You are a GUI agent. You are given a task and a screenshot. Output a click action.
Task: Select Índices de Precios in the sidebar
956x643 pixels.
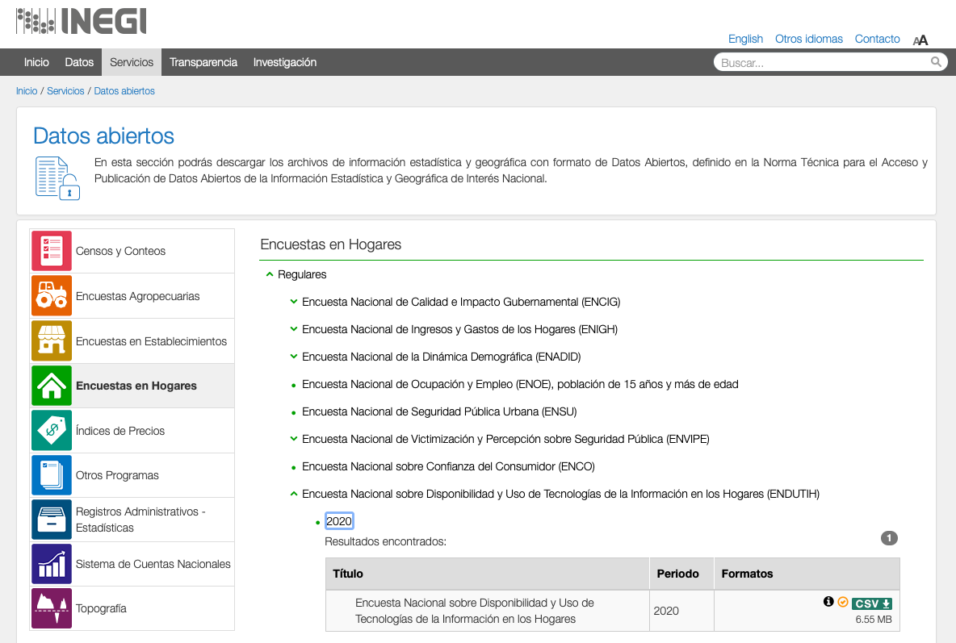pos(120,431)
